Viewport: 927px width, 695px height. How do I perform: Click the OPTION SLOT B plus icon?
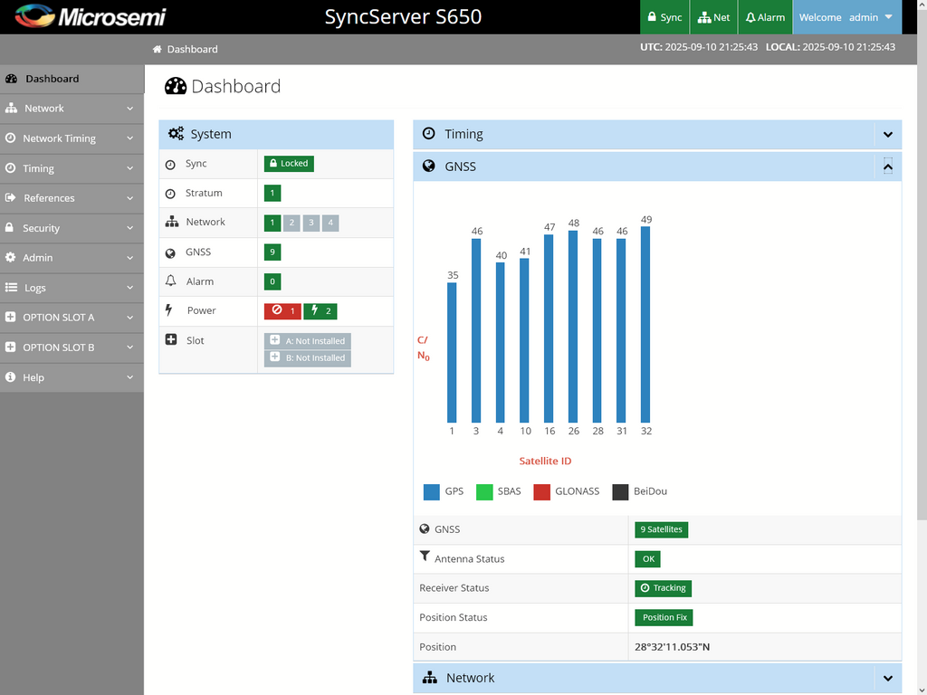tap(10, 347)
